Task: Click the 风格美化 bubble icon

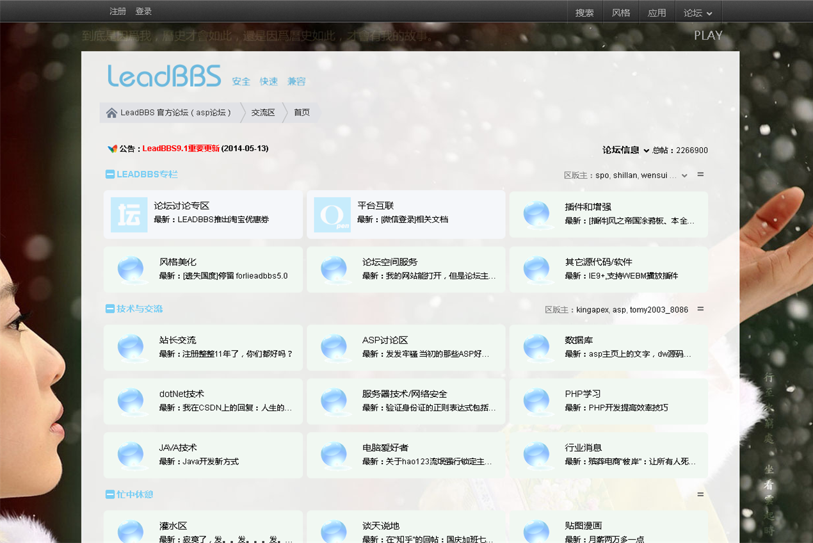Action: coord(131,270)
